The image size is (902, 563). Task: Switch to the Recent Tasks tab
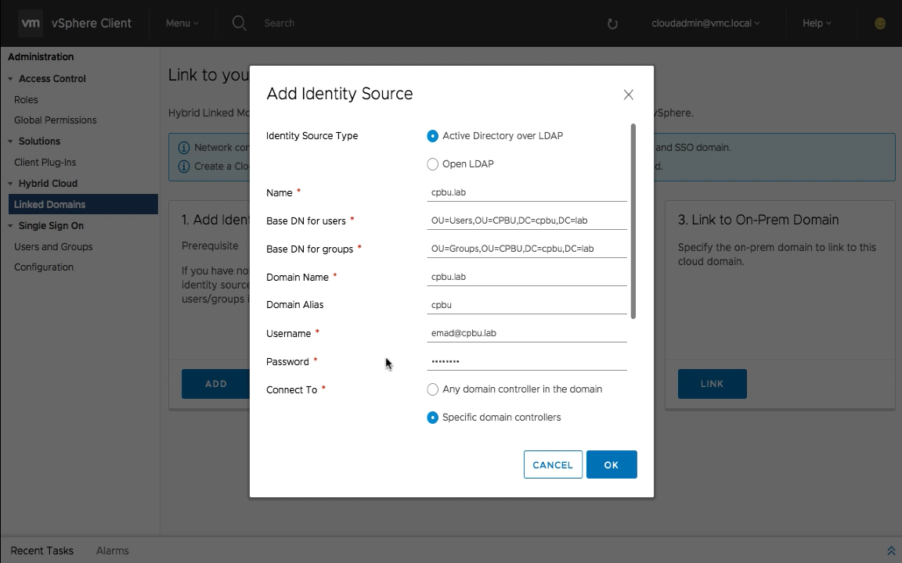tap(42, 550)
